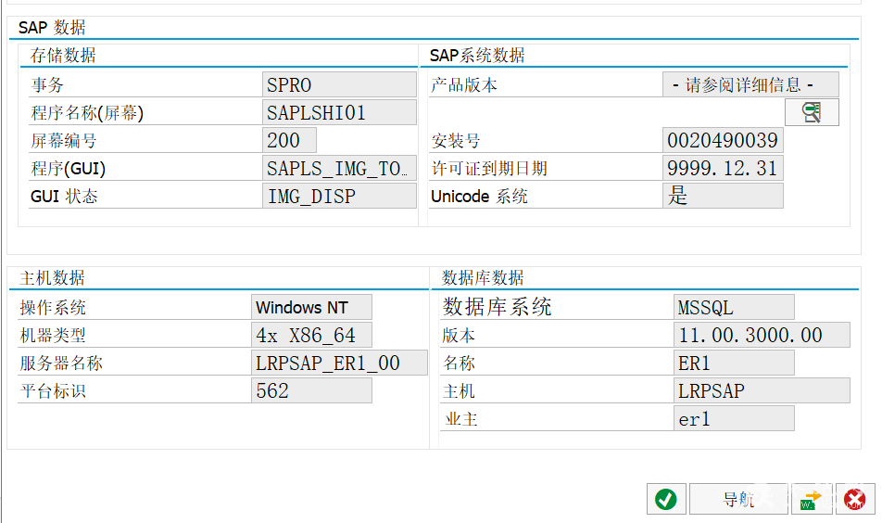The image size is (882, 523).
Task: Click the 业主 label
Action: (x=460, y=418)
